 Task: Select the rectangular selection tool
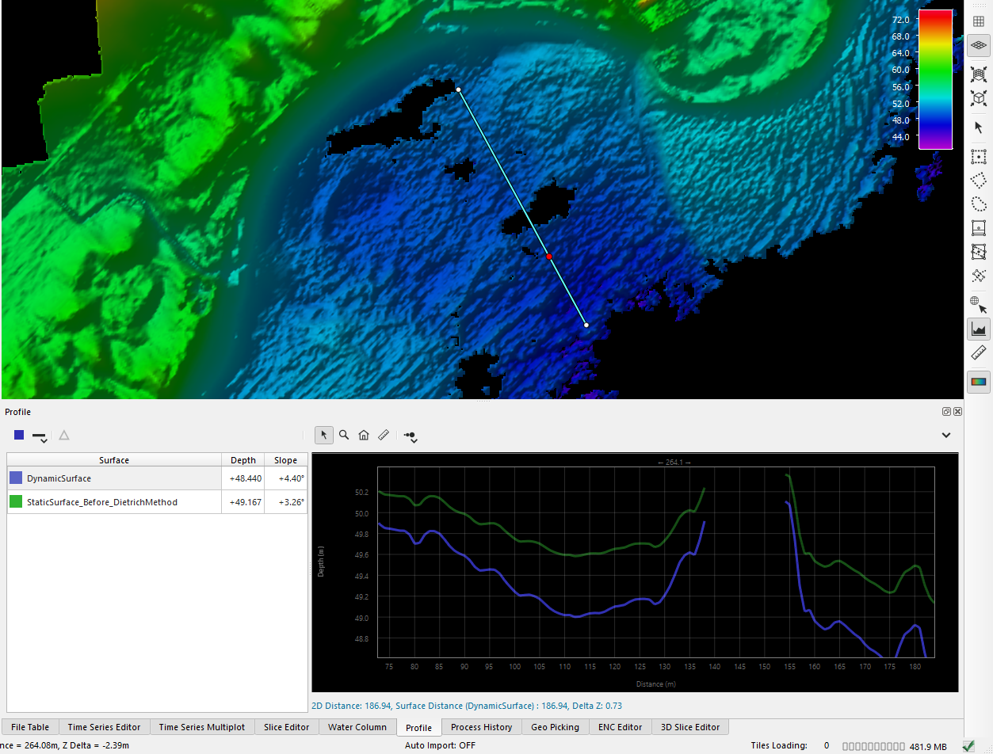(979, 157)
